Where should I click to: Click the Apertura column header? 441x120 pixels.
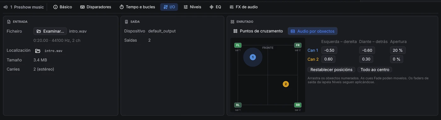pos(398,41)
